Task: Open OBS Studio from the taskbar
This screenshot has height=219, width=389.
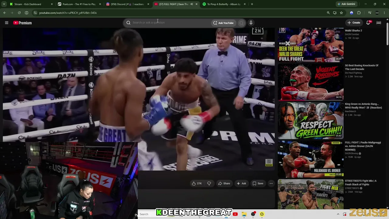Action: pyautogui.click(x=253, y=214)
